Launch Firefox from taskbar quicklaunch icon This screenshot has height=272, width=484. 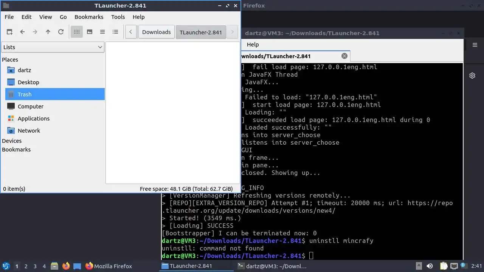(66, 266)
